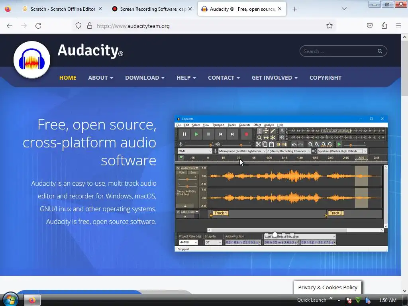Open the Audio Track name dropdown in the screenshot

tap(189, 168)
